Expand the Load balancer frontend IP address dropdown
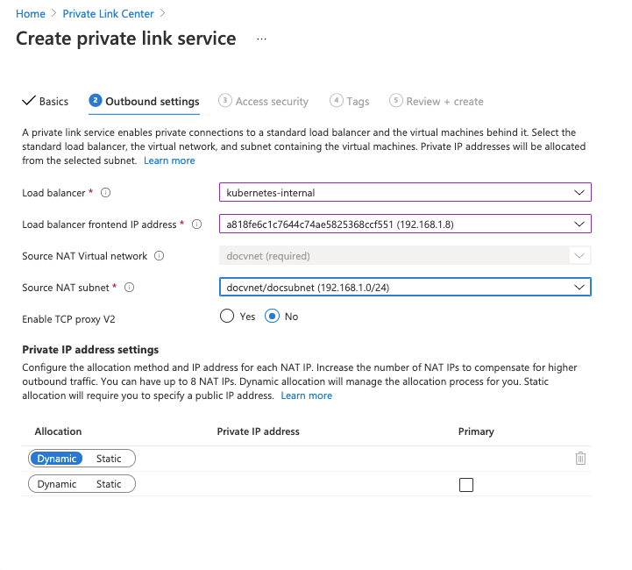Screen dimensions: 632x570 coord(405,224)
